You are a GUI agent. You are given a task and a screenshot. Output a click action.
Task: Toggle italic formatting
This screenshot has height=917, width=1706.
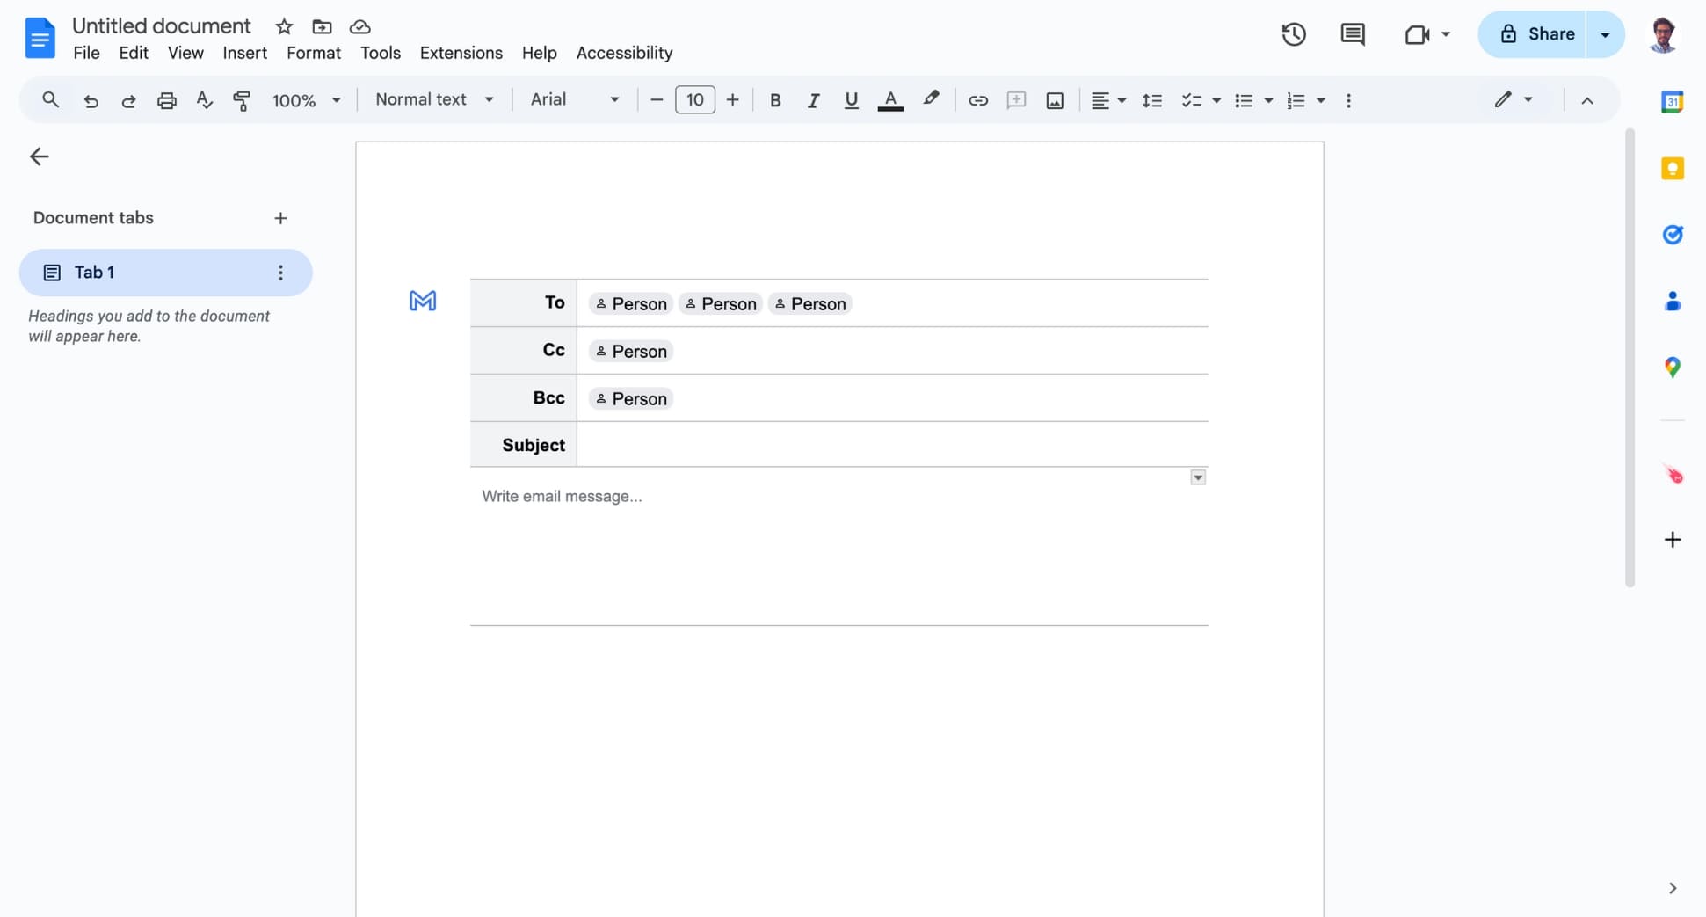pos(813,100)
